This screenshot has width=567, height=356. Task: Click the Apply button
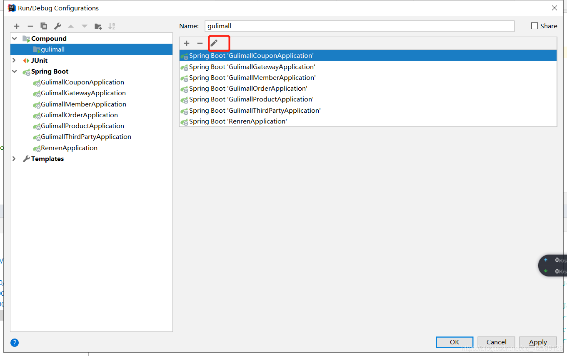click(538, 342)
